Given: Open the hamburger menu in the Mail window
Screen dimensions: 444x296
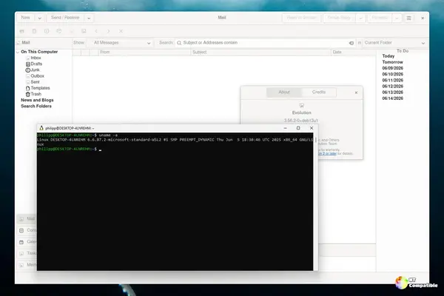Looking at the screenshot, I should tap(409, 18).
